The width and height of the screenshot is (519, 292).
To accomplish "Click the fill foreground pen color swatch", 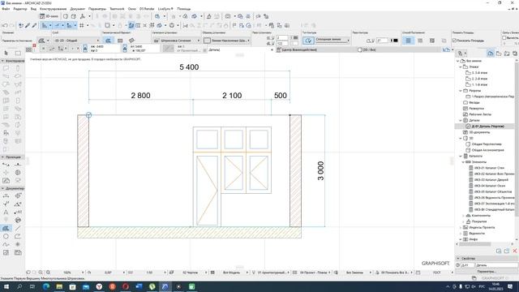I will coord(295,38).
